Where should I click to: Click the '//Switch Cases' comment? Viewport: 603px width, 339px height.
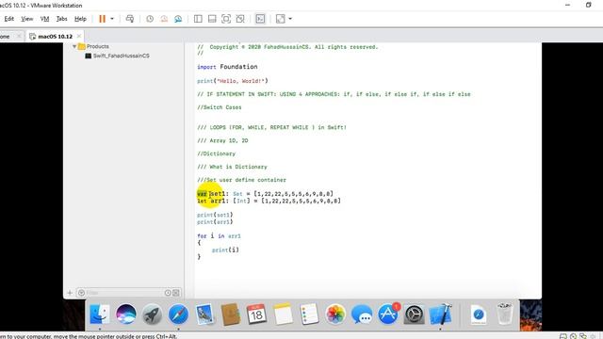[x=220, y=107]
